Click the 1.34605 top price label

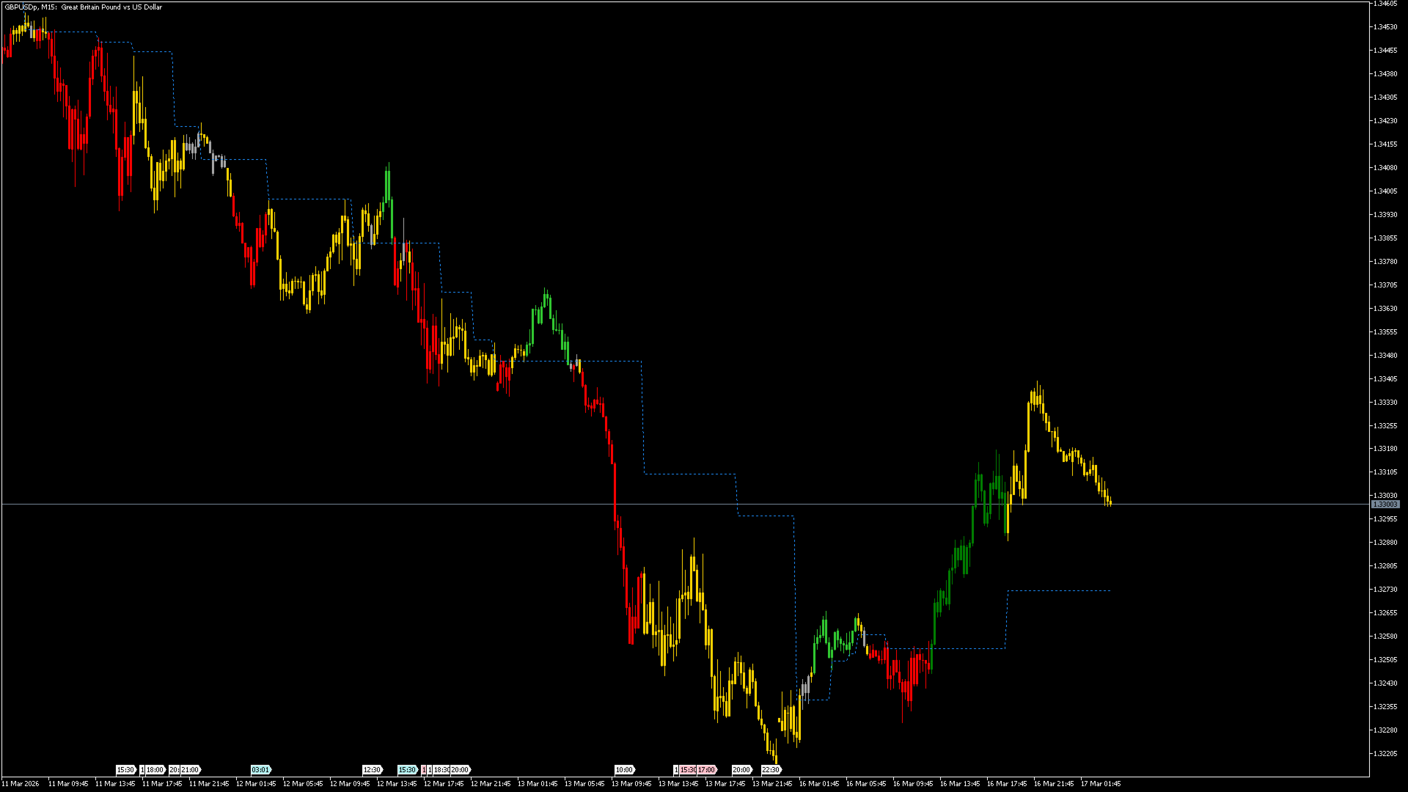click(x=1385, y=4)
